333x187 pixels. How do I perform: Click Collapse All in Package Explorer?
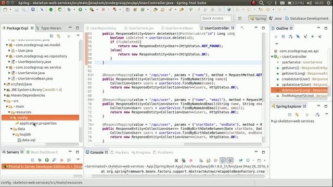tap(52, 36)
